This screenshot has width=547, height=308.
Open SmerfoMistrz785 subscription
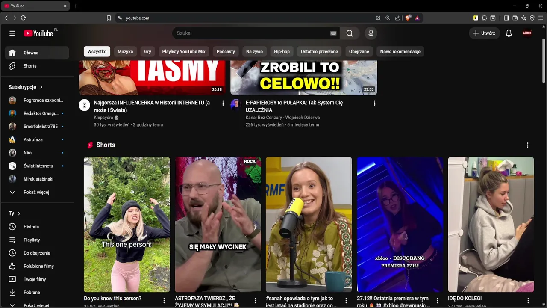click(x=37, y=127)
